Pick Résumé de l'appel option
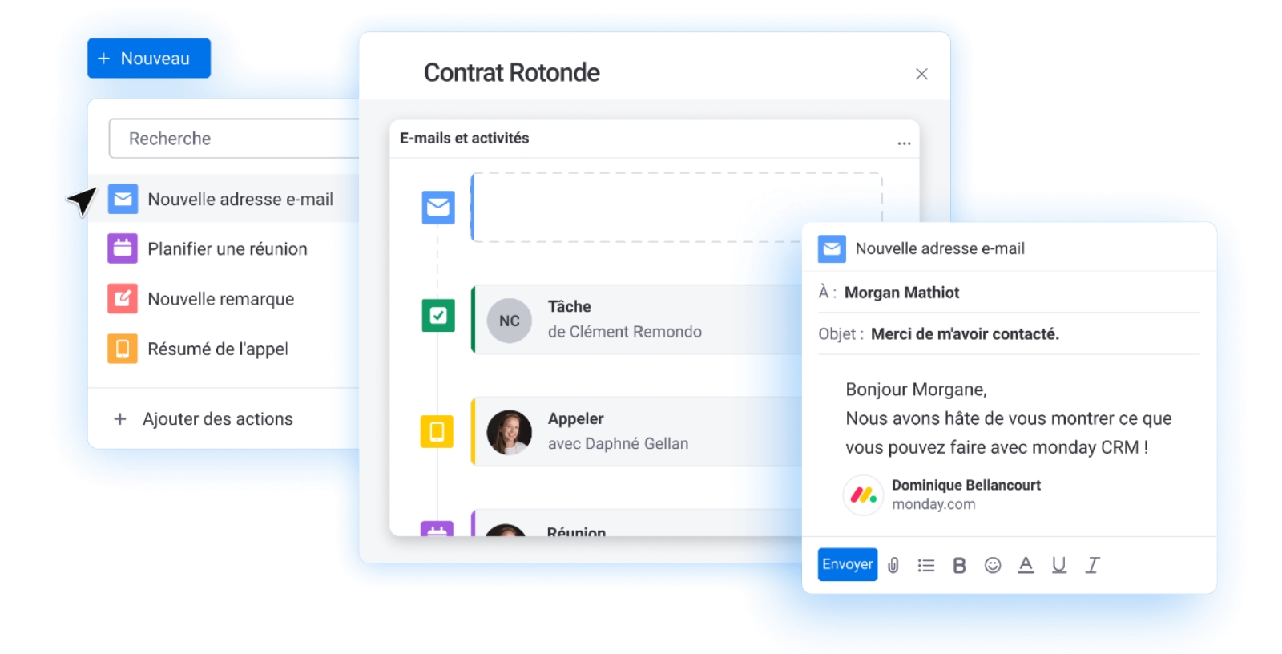The image size is (1282, 654). click(x=217, y=349)
